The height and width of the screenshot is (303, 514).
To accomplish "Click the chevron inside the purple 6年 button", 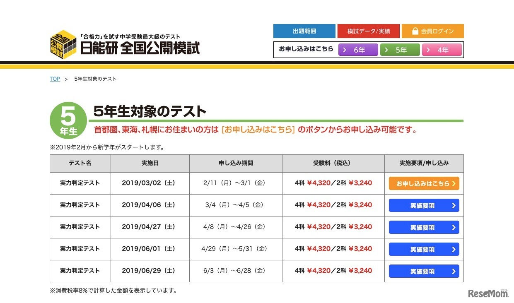I will tap(345, 50).
